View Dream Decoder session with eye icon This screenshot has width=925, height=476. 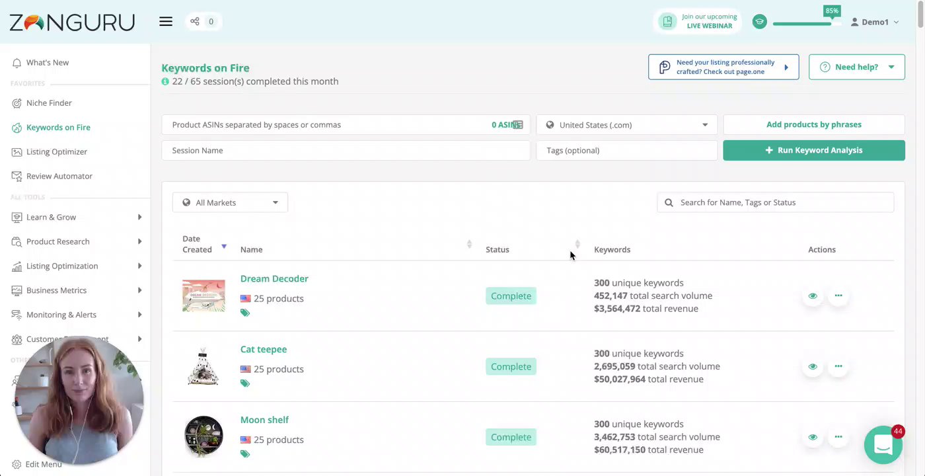click(x=813, y=296)
